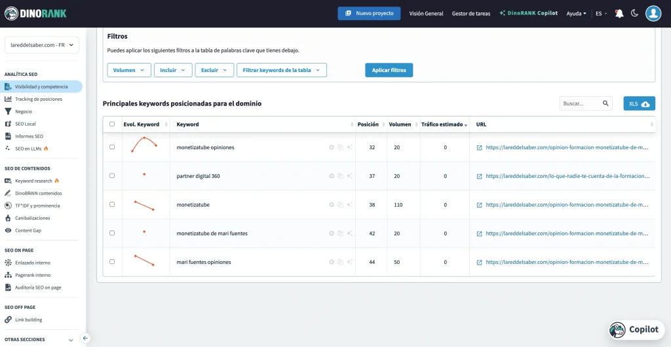
Task: Add 'monetizatube' row with plus icon
Action: pos(331,205)
